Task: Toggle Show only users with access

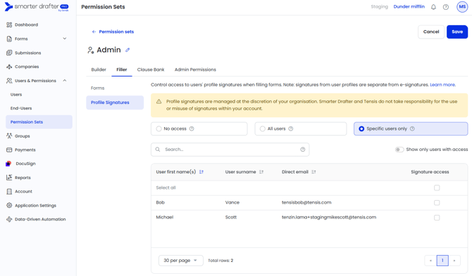Action: pyautogui.click(x=399, y=150)
